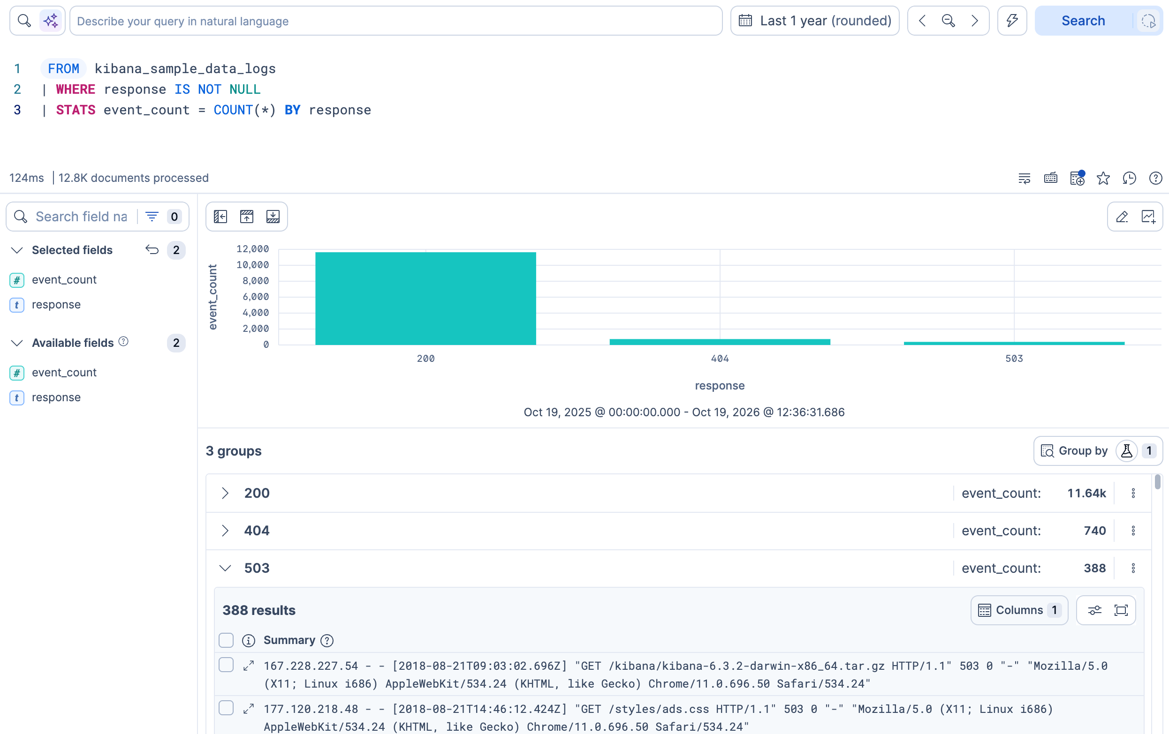
Task: Open field type filter with 0 badge
Action: [x=163, y=217]
